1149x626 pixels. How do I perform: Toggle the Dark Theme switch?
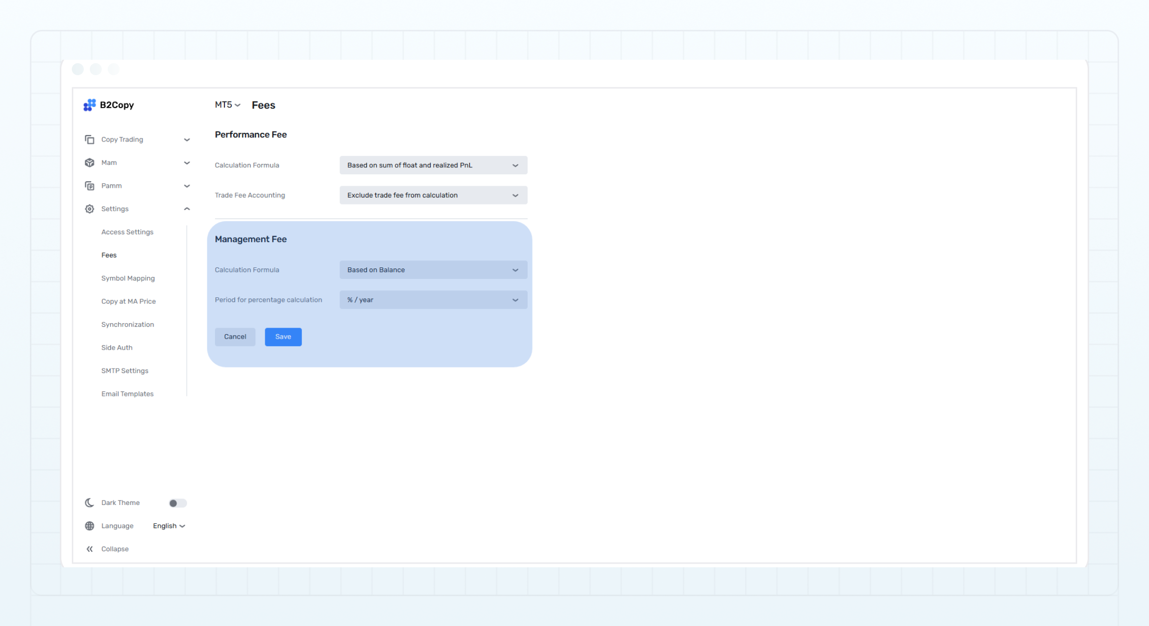[178, 503]
